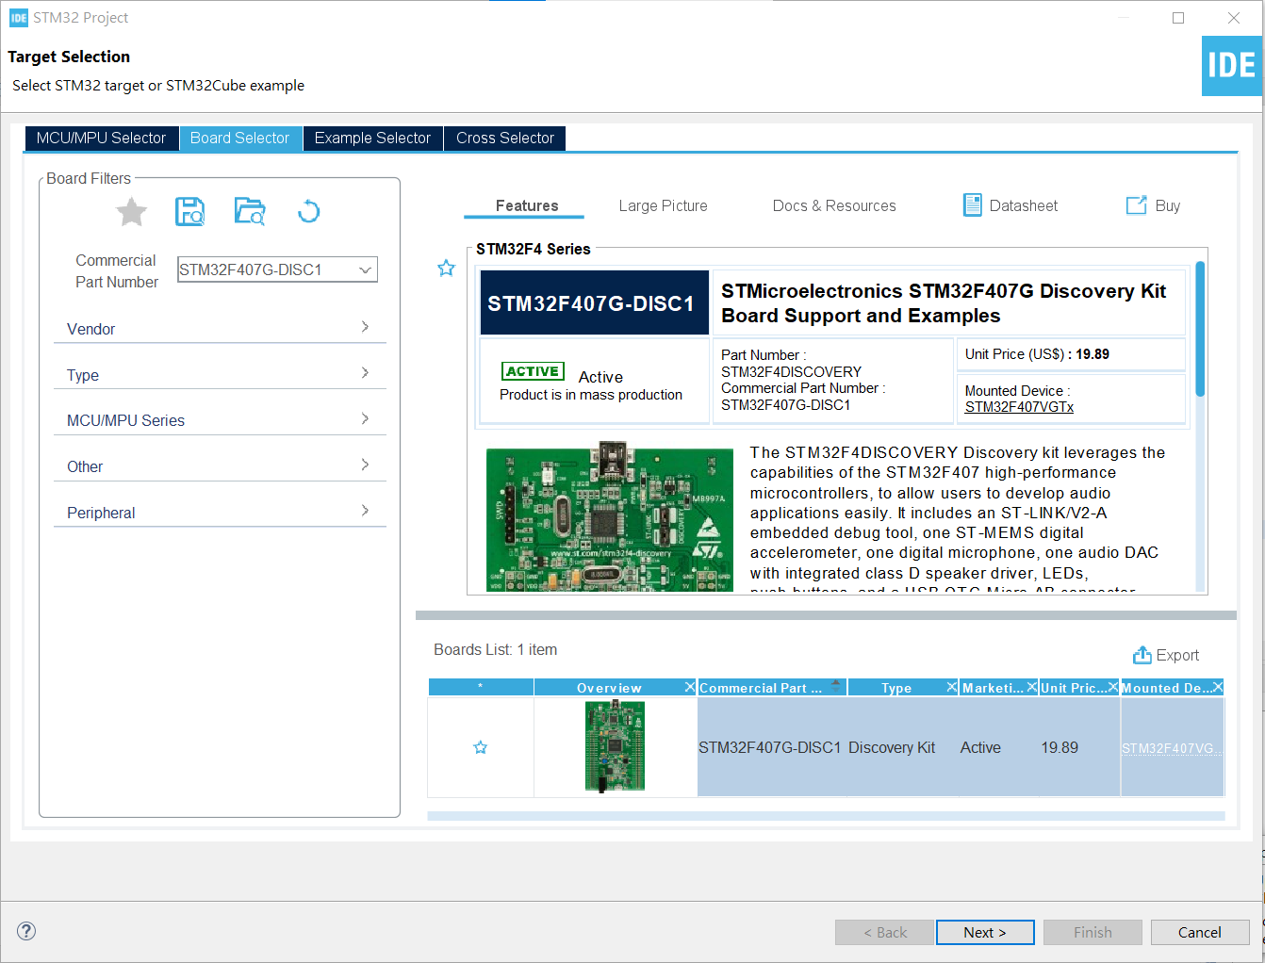Open the Datasheet document link

point(1010,205)
